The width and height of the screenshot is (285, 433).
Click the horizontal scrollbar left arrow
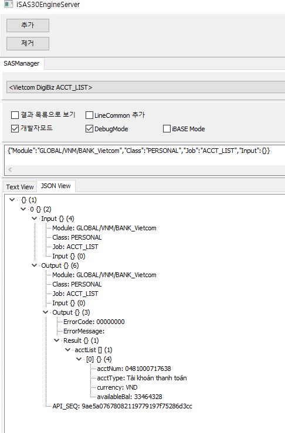click(x=10, y=169)
